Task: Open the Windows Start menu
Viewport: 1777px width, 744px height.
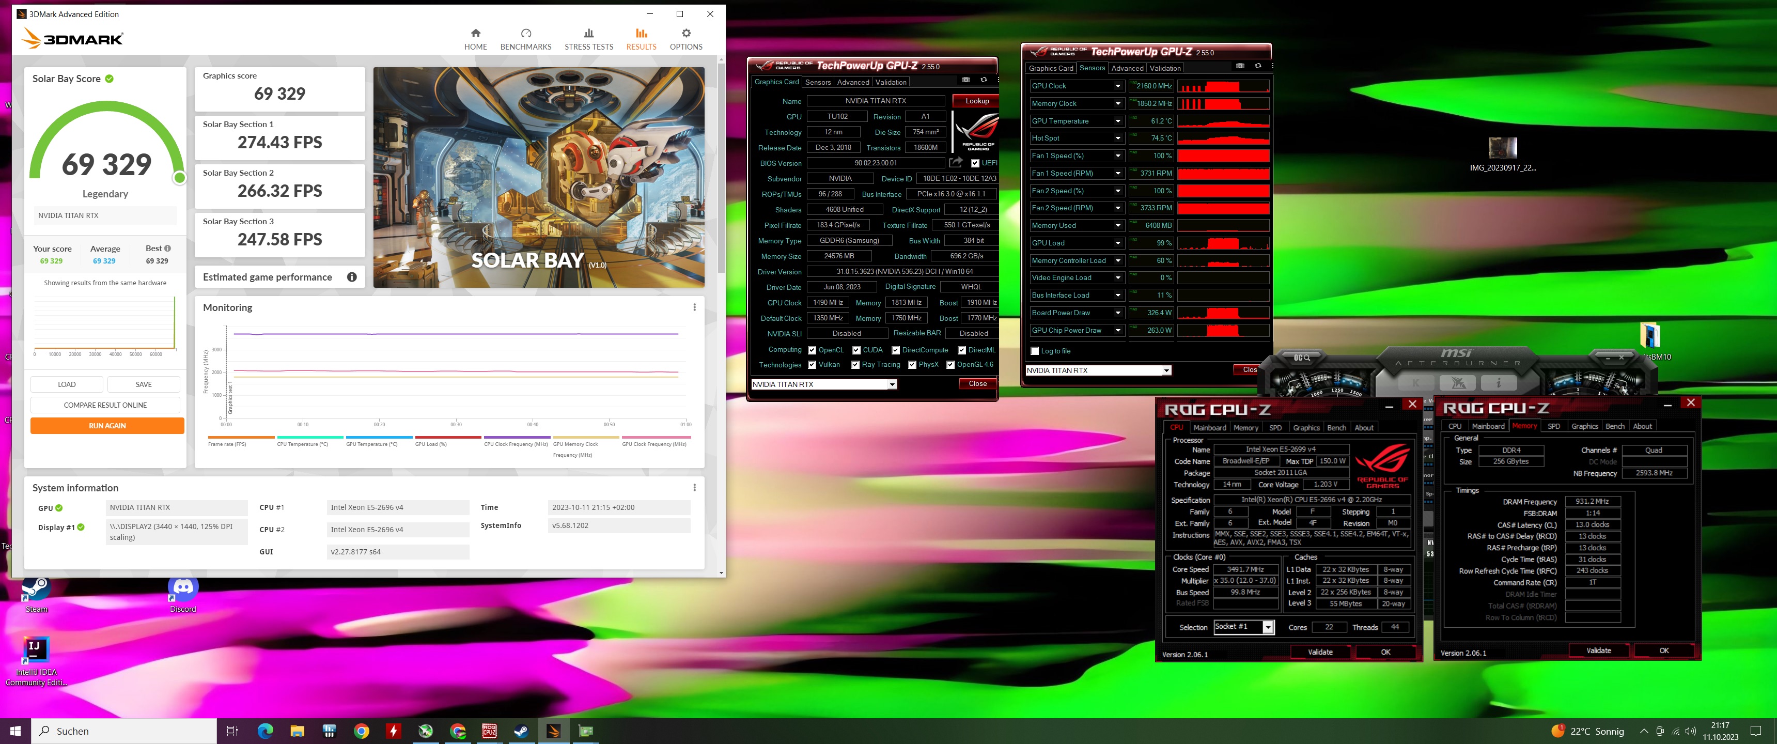Action: point(15,731)
